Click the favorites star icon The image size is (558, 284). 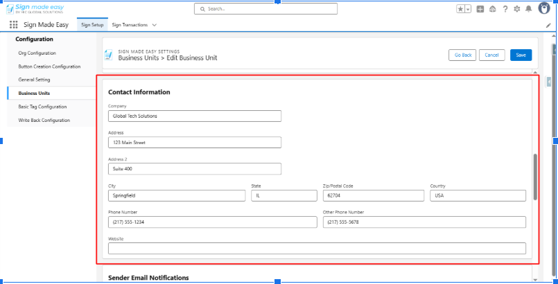(x=460, y=9)
